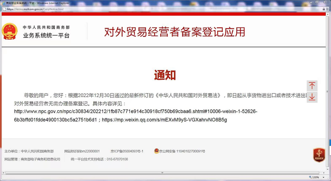Image resolution: width=331 pixels, height=181 pixels.
Task: Click the vertical scrollbar on right edge
Action: point(327,92)
